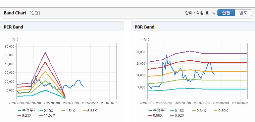Click the 40,000 y-axis label in PER chart

tap(10, 64)
